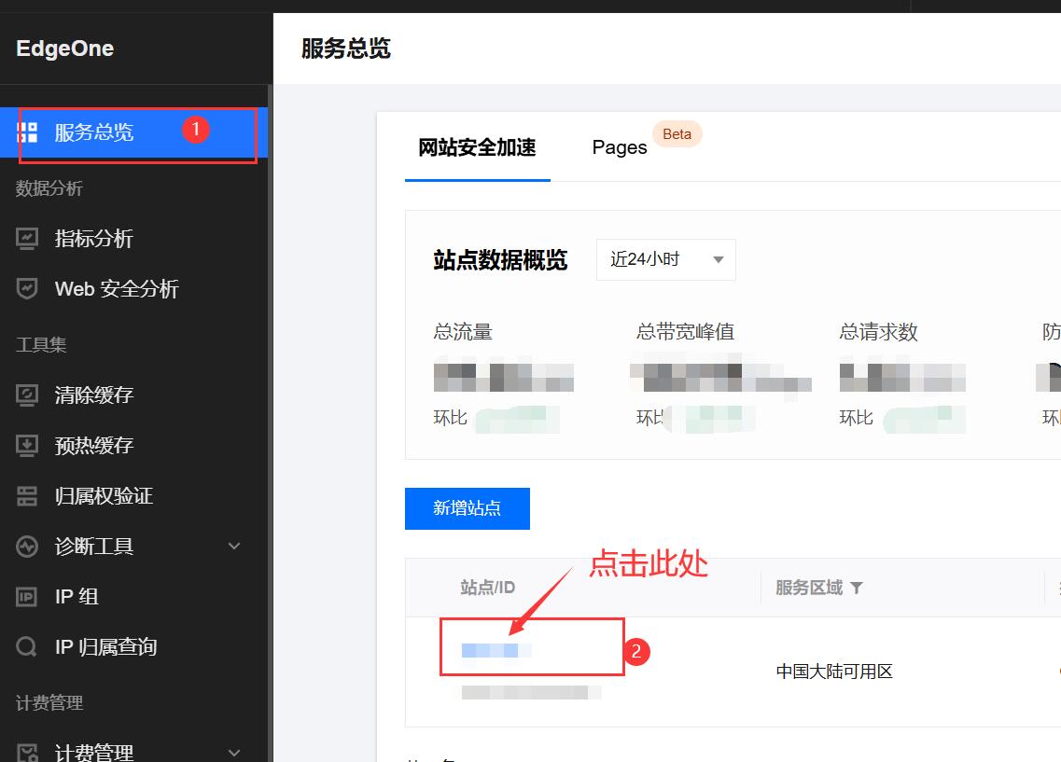Click the 指标分析 chart icon
This screenshot has height=762, width=1061.
(27, 239)
